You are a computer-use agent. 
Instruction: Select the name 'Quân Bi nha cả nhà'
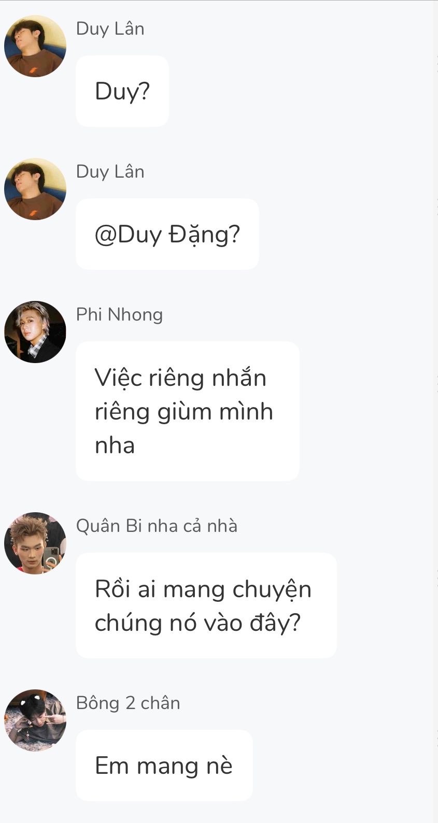[x=157, y=526]
